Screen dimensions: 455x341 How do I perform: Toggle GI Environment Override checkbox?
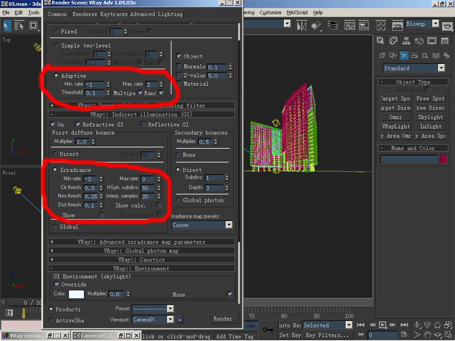(56, 284)
